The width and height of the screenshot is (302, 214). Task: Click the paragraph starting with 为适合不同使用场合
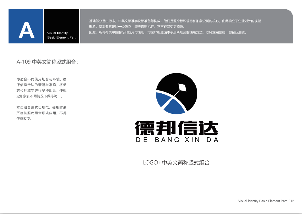[42, 88]
